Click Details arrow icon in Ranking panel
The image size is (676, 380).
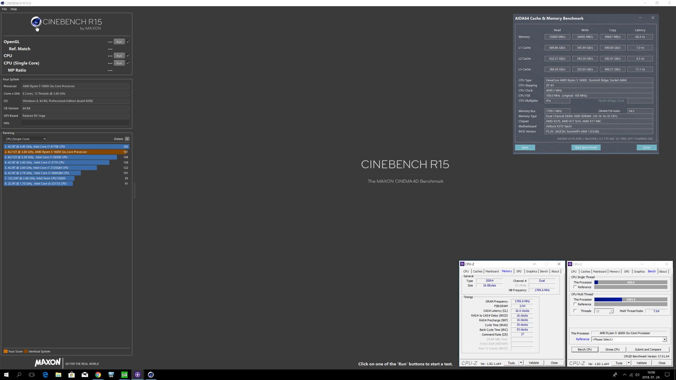coord(127,139)
